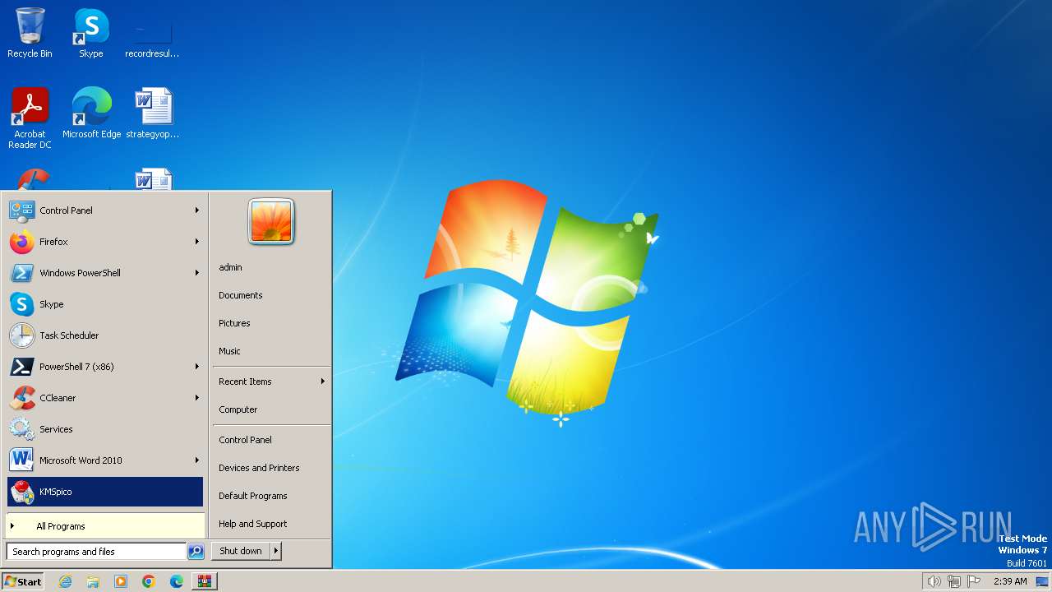Expand the Firefox jump list arrow
Screen dimensions: 1052x592
tap(197, 242)
